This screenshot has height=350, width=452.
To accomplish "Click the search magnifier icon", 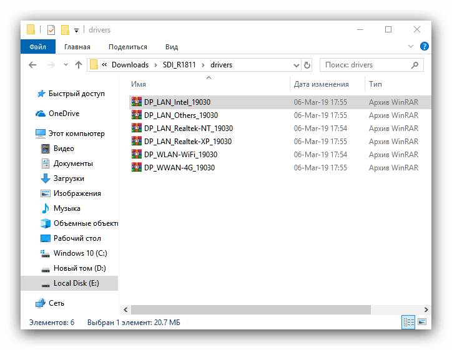I will coord(415,65).
